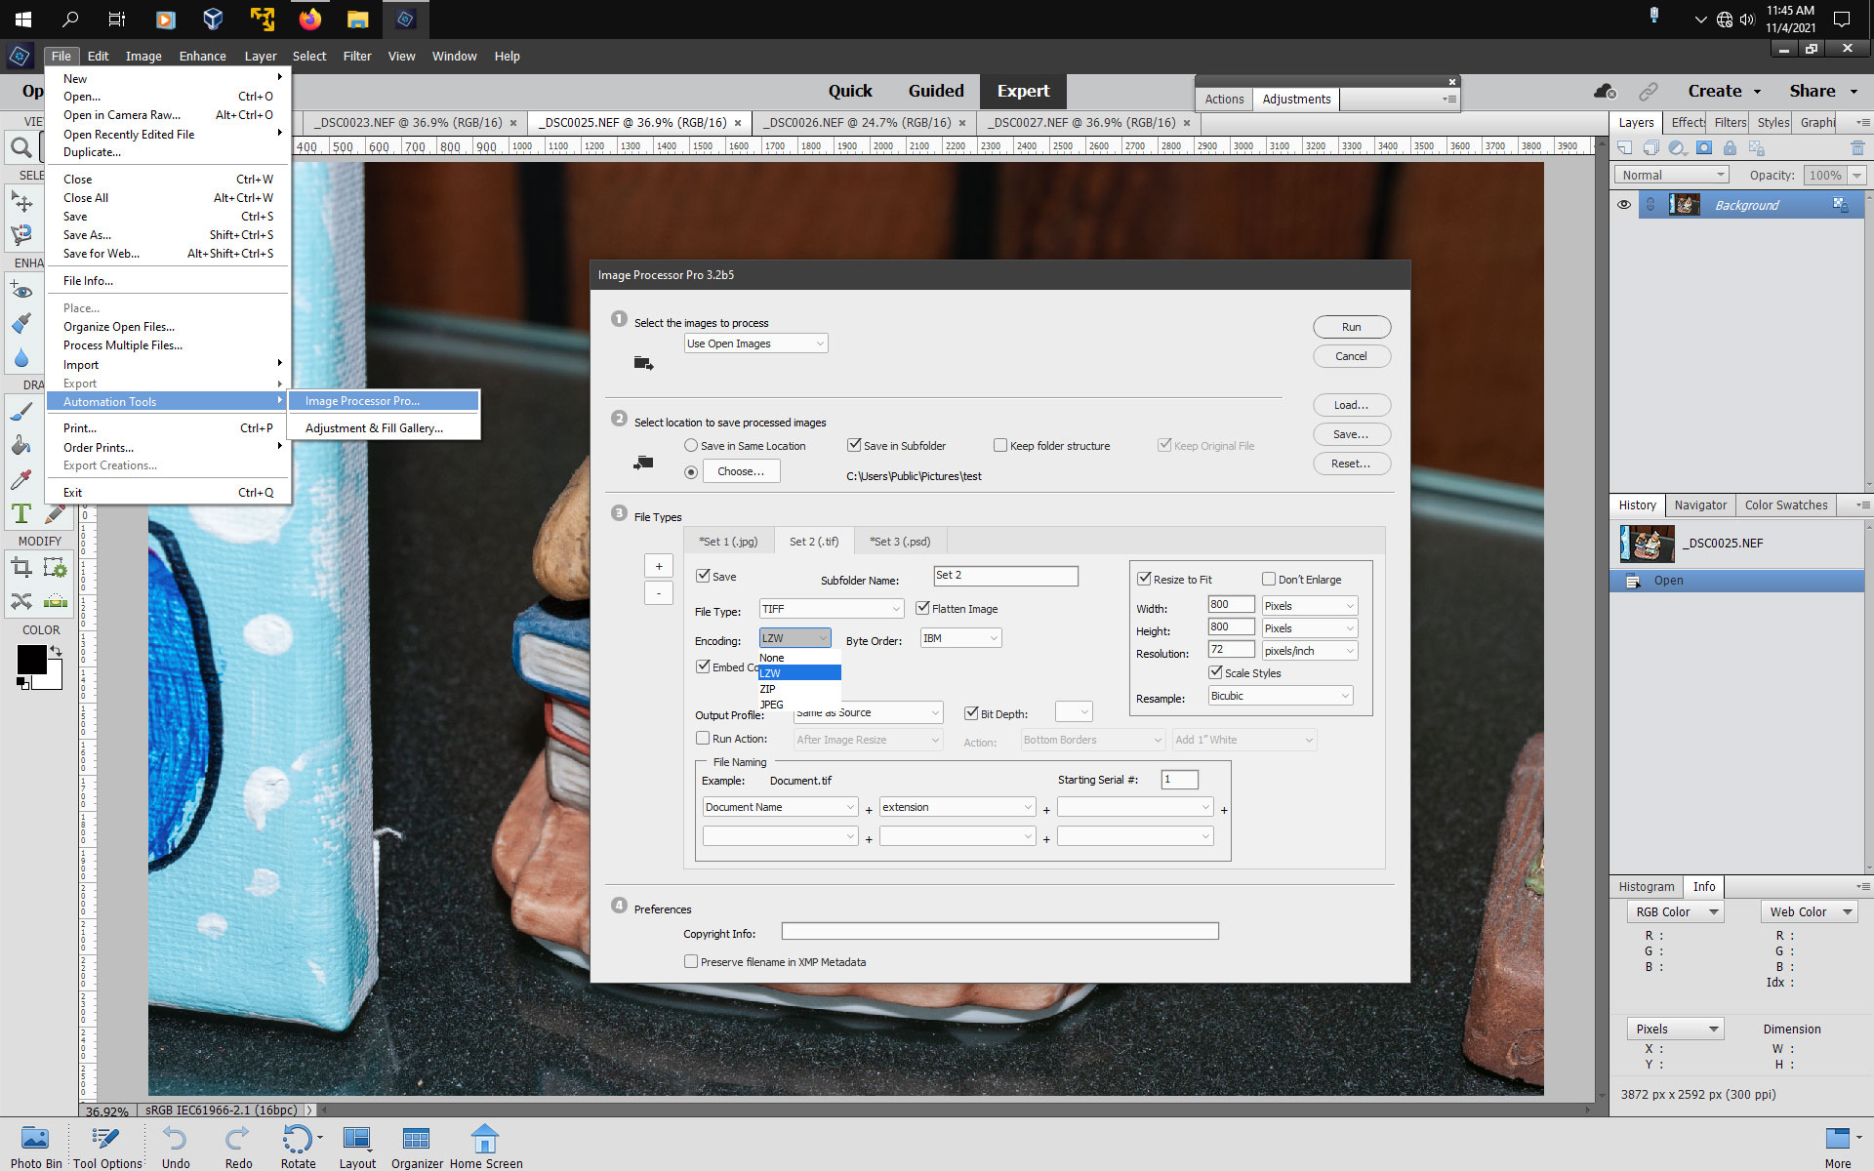The height and width of the screenshot is (1171, 1874).
Task: Click Choose to pick a save location
Action: (741, 471)
